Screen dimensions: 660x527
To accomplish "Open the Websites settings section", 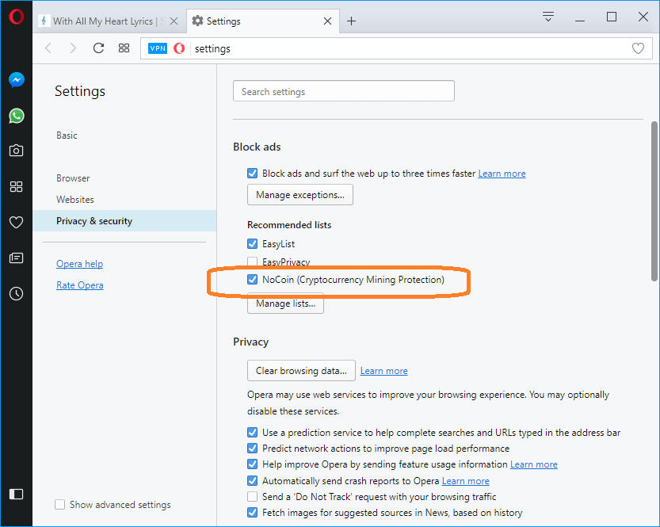I will pyautogui.click(x=75, y=200).
